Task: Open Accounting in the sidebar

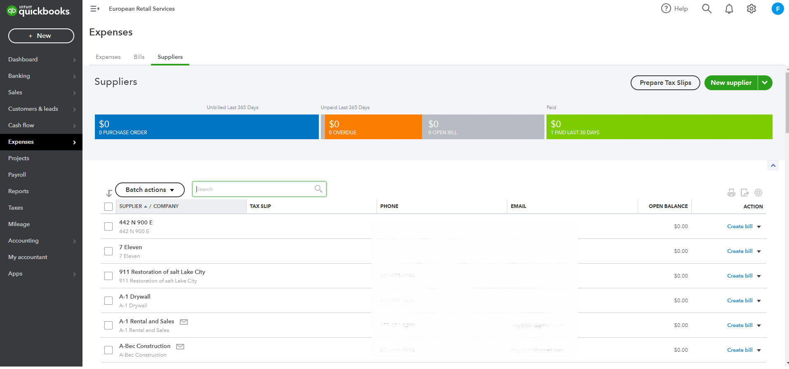Action: (x=41, y=241)
